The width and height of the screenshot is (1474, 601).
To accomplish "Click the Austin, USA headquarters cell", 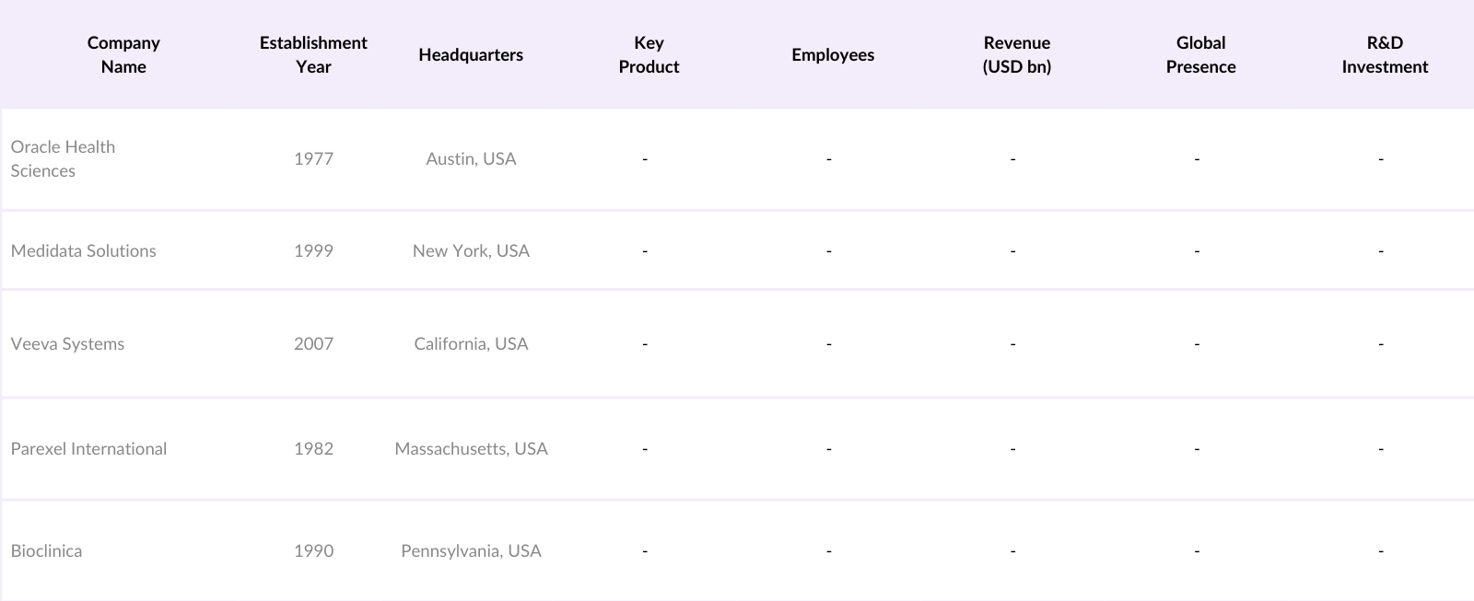I will coord(471,158).
